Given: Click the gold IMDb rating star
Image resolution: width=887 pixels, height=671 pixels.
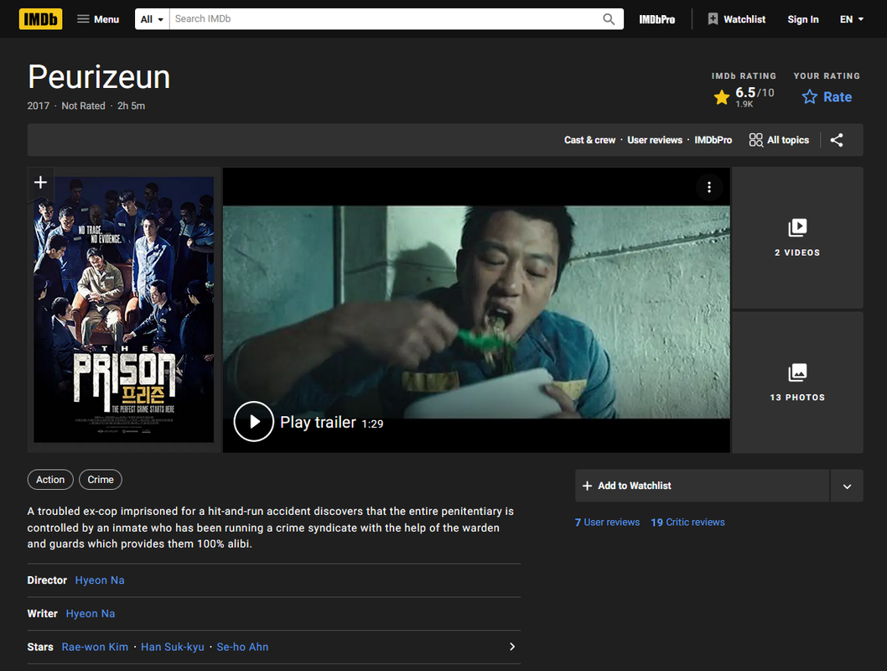Looking at the screenshot, I should tap(721, 97).
